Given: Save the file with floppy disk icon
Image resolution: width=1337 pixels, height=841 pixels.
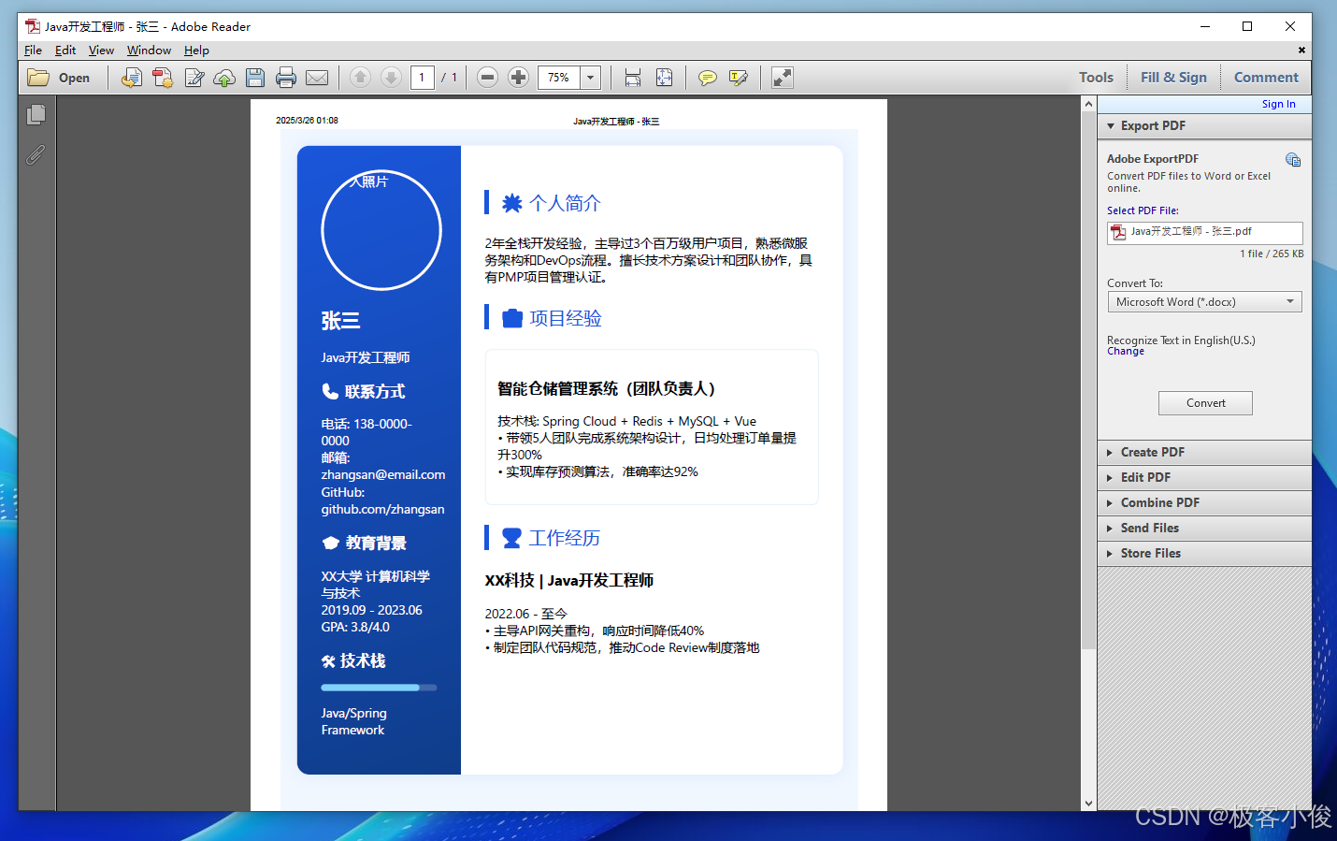Looking at the screenshot, I should click(x=255, y=78).
